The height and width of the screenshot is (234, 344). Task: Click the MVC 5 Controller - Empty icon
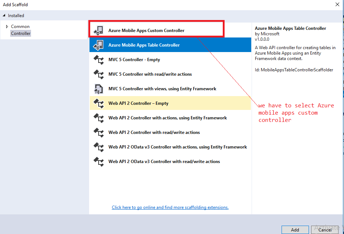click(x=99, y=60)
